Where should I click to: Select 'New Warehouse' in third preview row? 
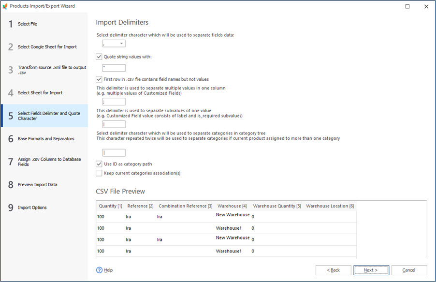[233, 237]
